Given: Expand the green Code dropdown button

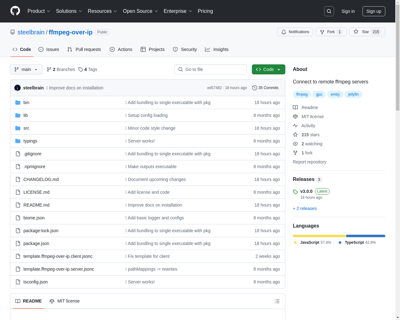Looking at the screenshot, I should coord(268,69).
